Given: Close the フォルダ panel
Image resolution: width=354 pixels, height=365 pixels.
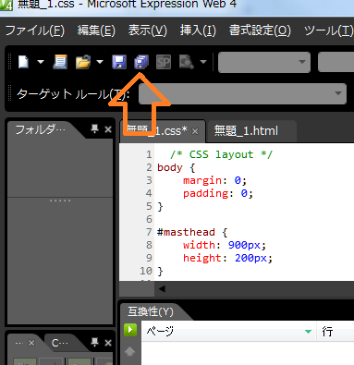Looking at the screenshot, I should click(108, 129).
